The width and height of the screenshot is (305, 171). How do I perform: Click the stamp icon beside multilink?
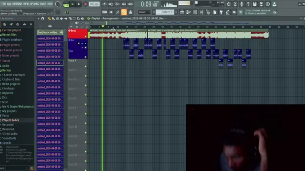(130, 12)
